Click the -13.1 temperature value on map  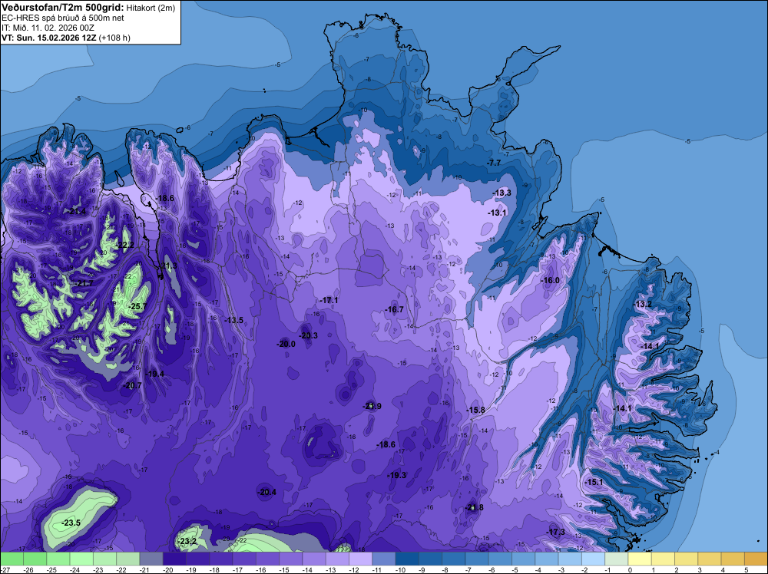[497, 213]
